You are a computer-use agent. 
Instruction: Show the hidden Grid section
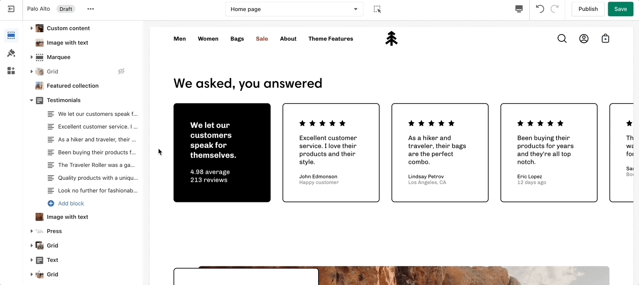tap(121, 71)
